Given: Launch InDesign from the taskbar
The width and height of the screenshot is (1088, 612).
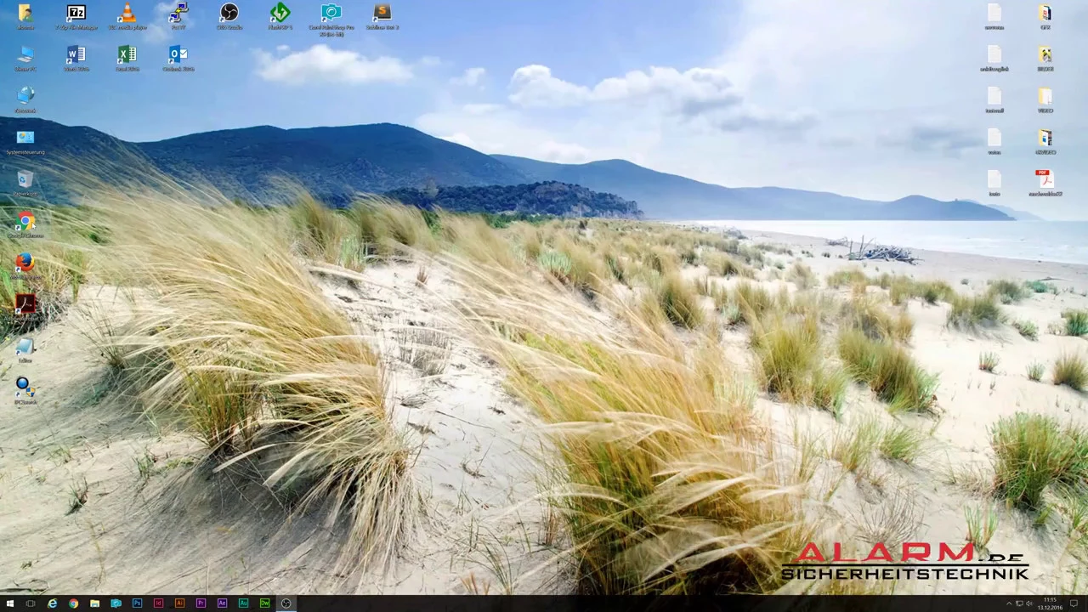Looking at the screenshot, I should pos(158,603).
